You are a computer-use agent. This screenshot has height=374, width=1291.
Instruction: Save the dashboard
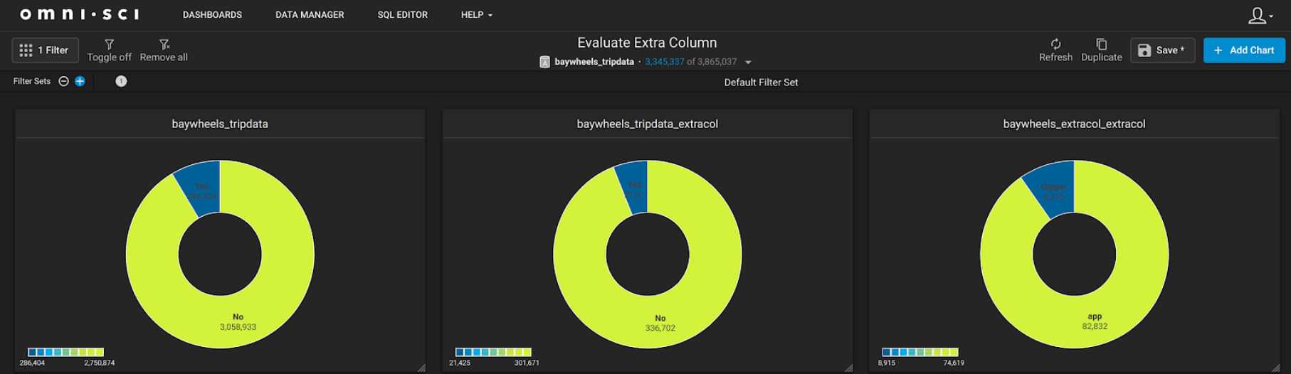1162,50
